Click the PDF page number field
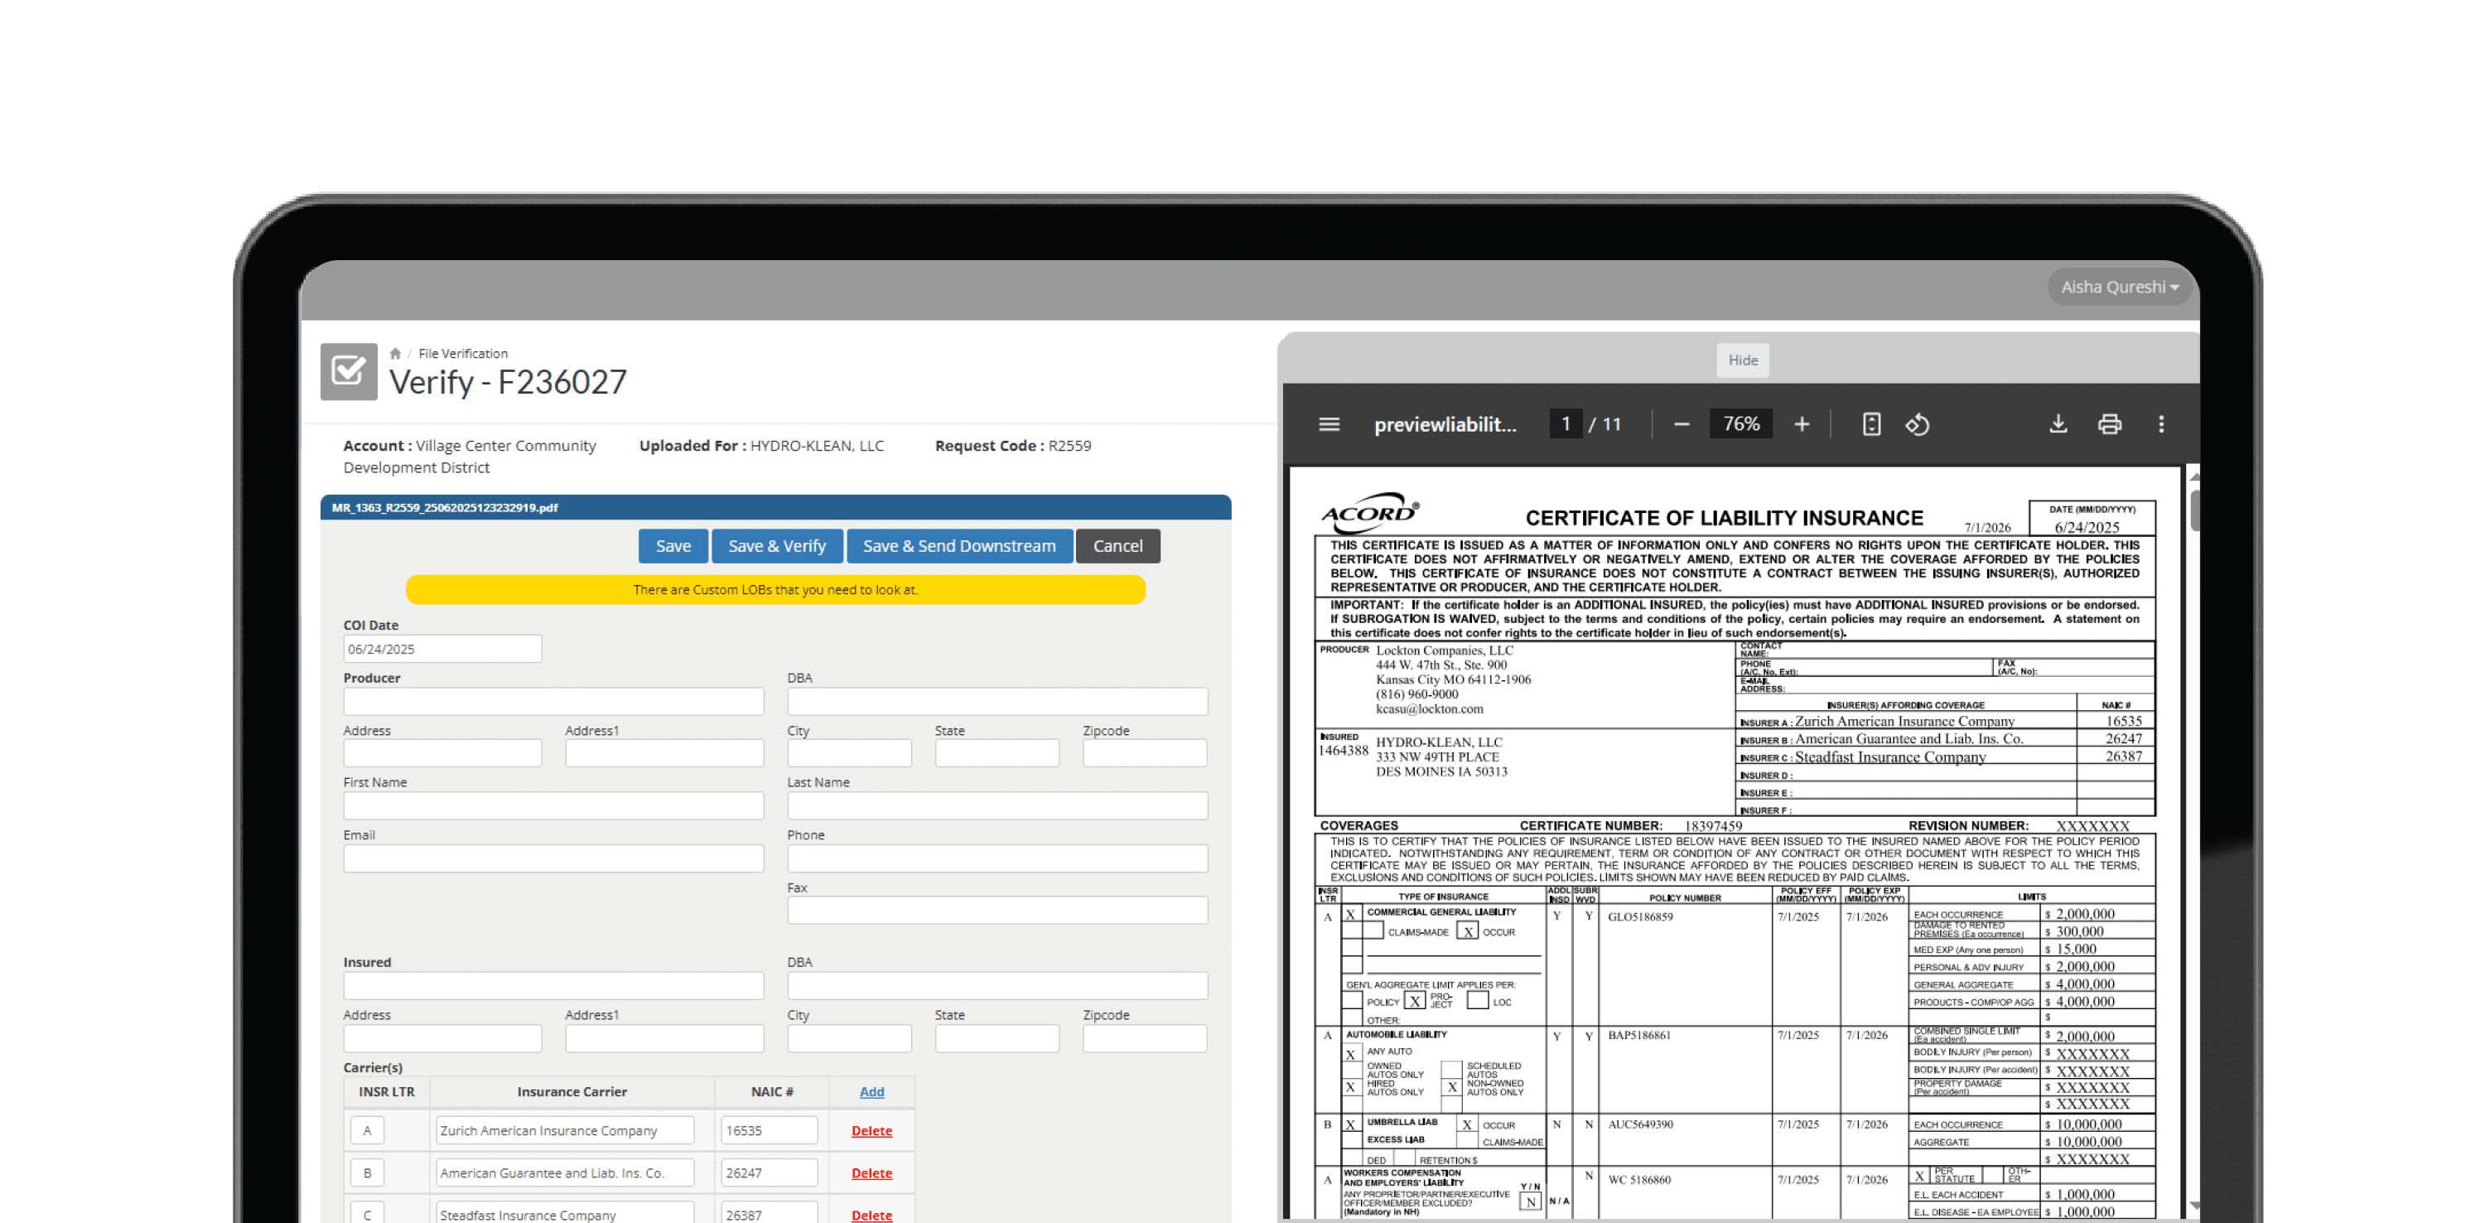Viewport: 2485px width, 1223px height. [x=1565, y=423]
